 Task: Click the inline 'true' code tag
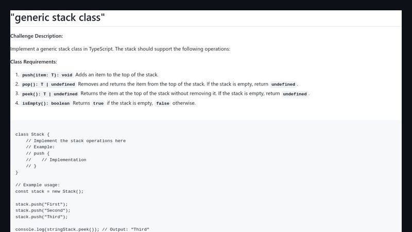pos(98,104)
